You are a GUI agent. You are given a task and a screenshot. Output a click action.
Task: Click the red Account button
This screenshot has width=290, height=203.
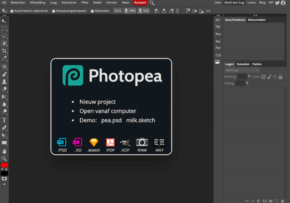coord(140,2)
